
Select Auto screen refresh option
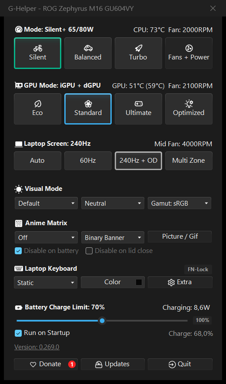(37, 161)
